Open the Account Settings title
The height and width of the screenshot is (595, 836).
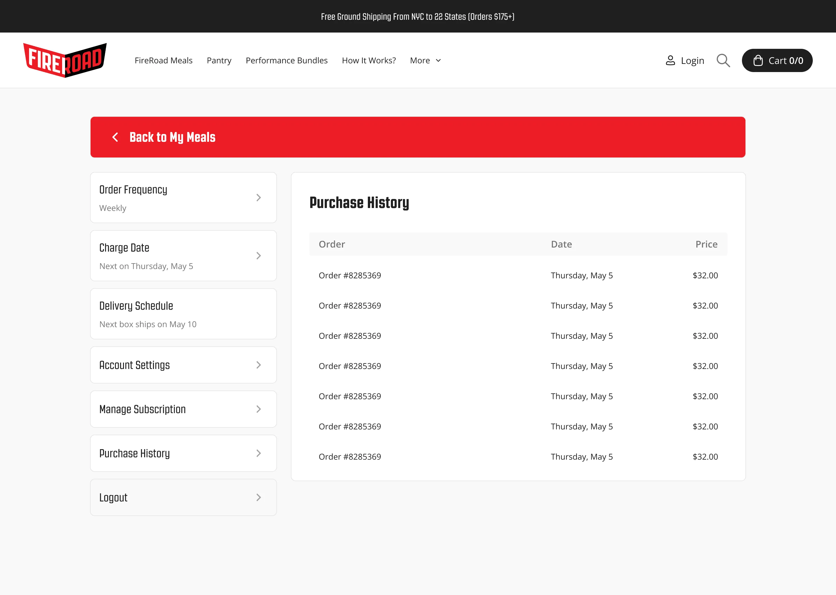(134, 365)
